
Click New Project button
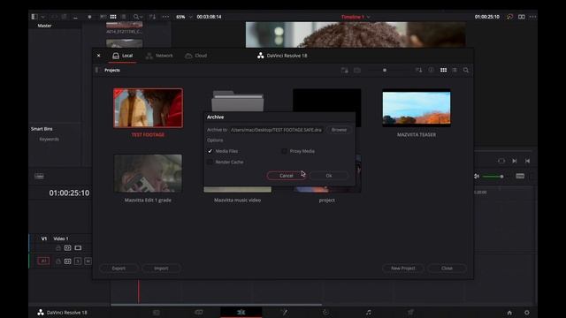pyautogui.click(x=403, y=269)
